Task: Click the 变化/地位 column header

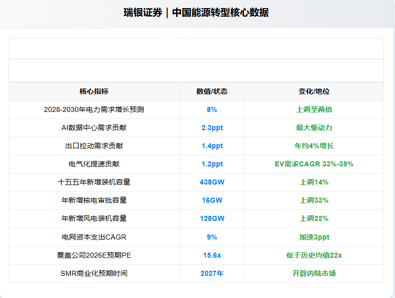Action: pos(314,91)
